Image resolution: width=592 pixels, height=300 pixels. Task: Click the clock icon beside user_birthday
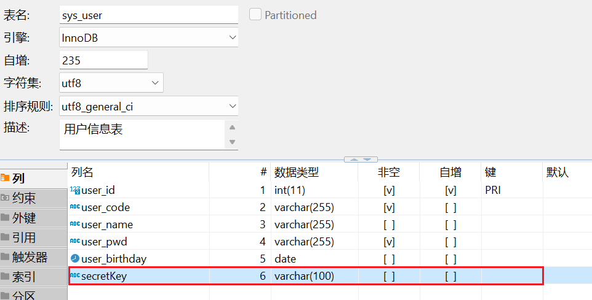tap(74, 258)
